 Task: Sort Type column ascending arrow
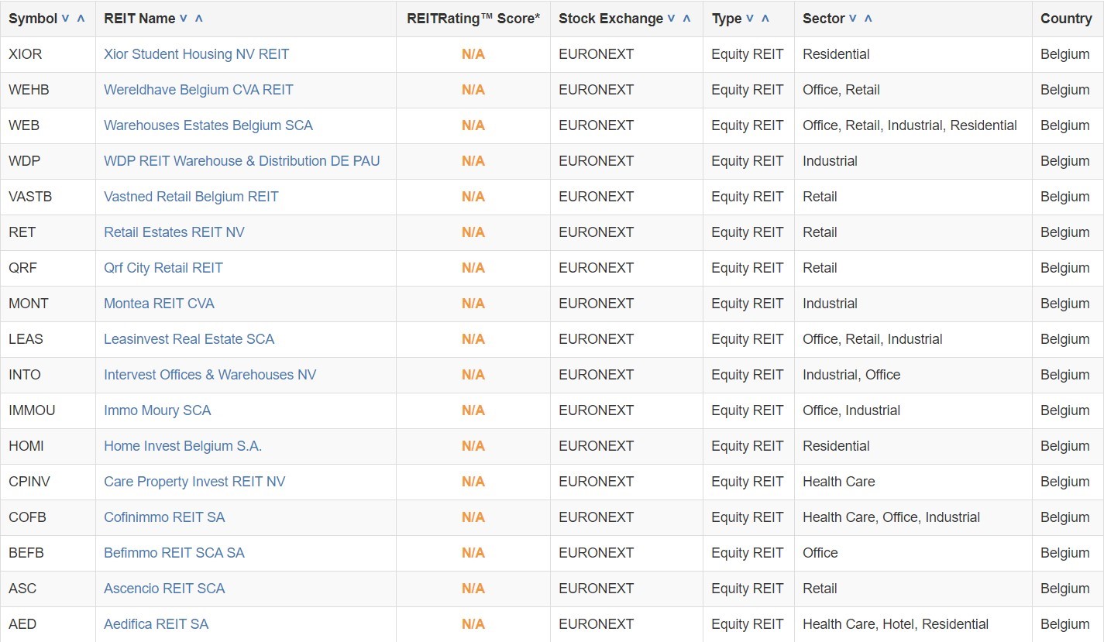[765, 19]
